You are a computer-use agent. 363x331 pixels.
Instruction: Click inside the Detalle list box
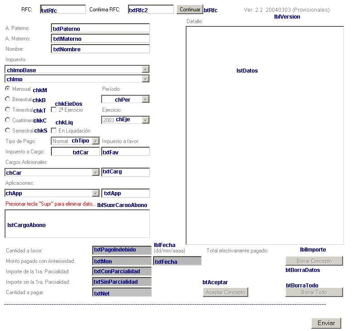tap(265, 136)
